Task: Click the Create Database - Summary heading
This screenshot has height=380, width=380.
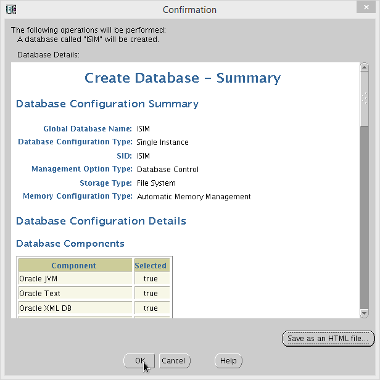Action: pyautogui.click(x=182, y=78)
